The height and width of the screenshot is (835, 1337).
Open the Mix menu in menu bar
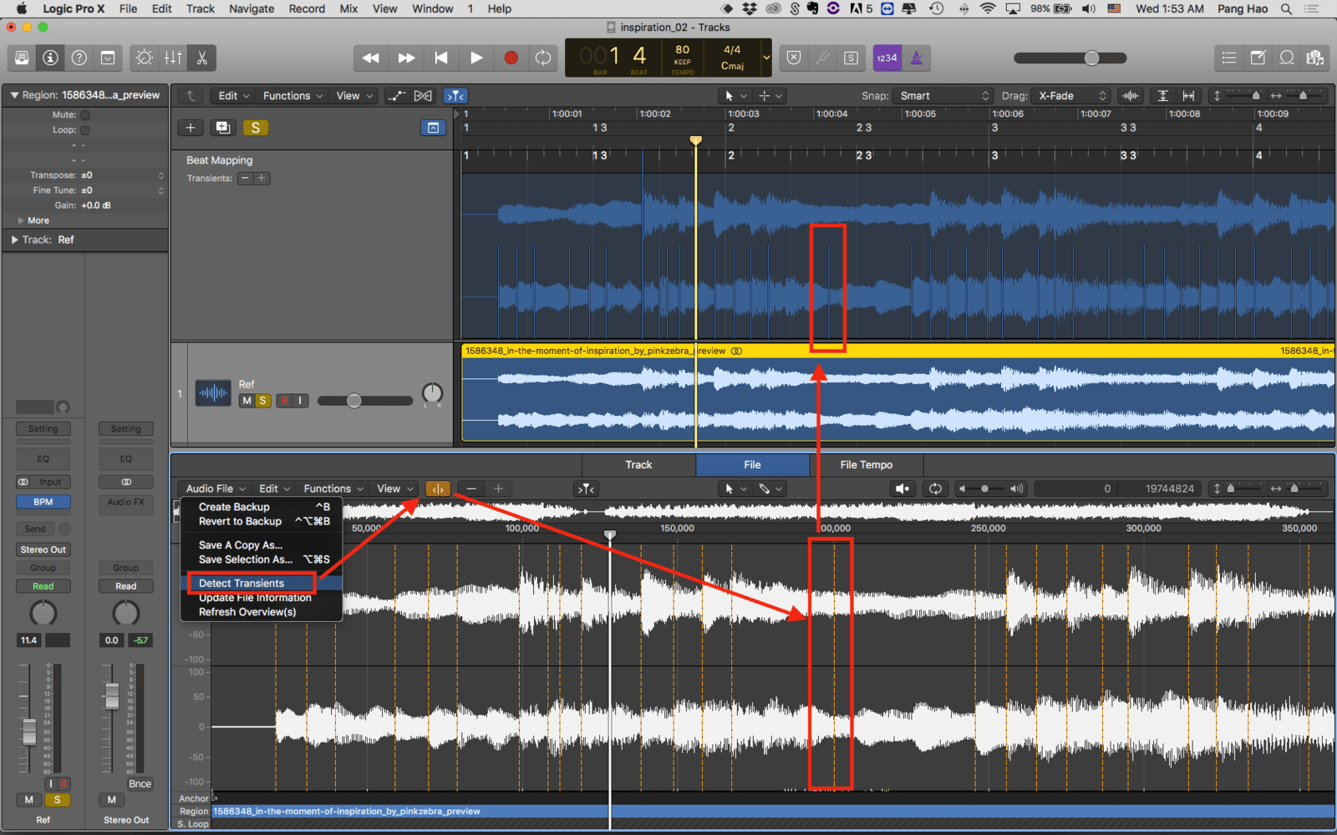point(348,8)
